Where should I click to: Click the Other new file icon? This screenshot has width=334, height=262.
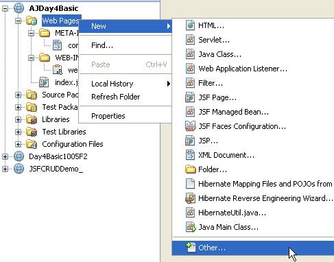[191, 248]
